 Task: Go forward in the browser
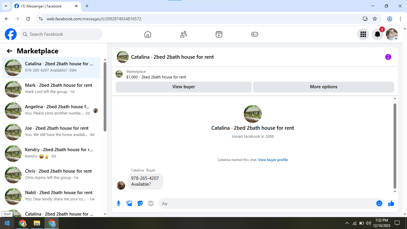(17, 19)
